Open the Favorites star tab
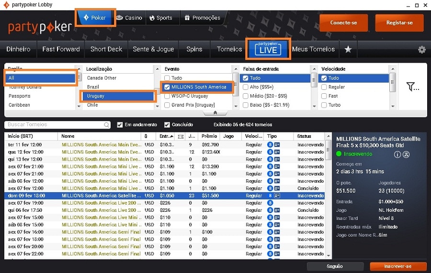Screen dimensions: 431x273 point(348,49)
